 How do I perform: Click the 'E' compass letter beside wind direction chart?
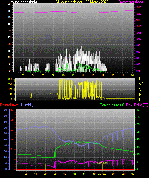pos(140,94)
